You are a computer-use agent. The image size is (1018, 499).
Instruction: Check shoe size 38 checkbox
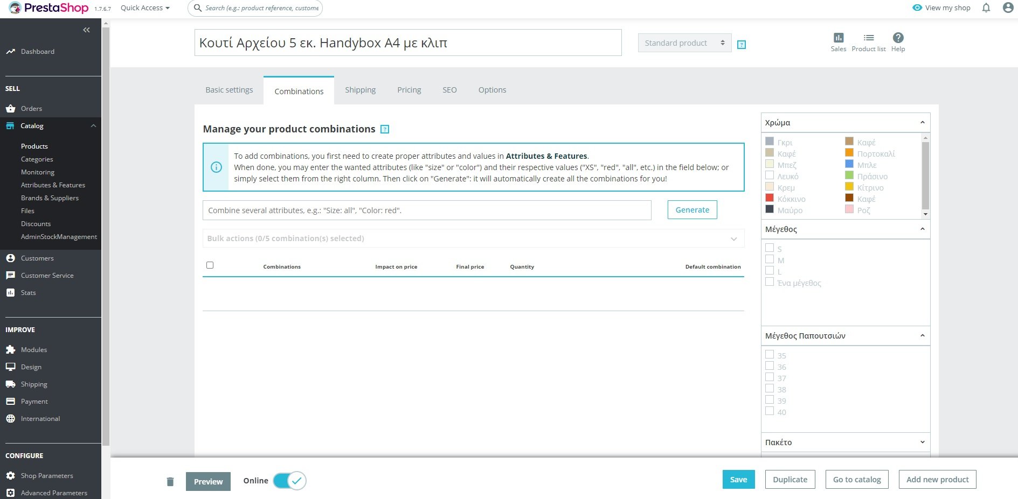pyautogui.click(x=770, y=389)
